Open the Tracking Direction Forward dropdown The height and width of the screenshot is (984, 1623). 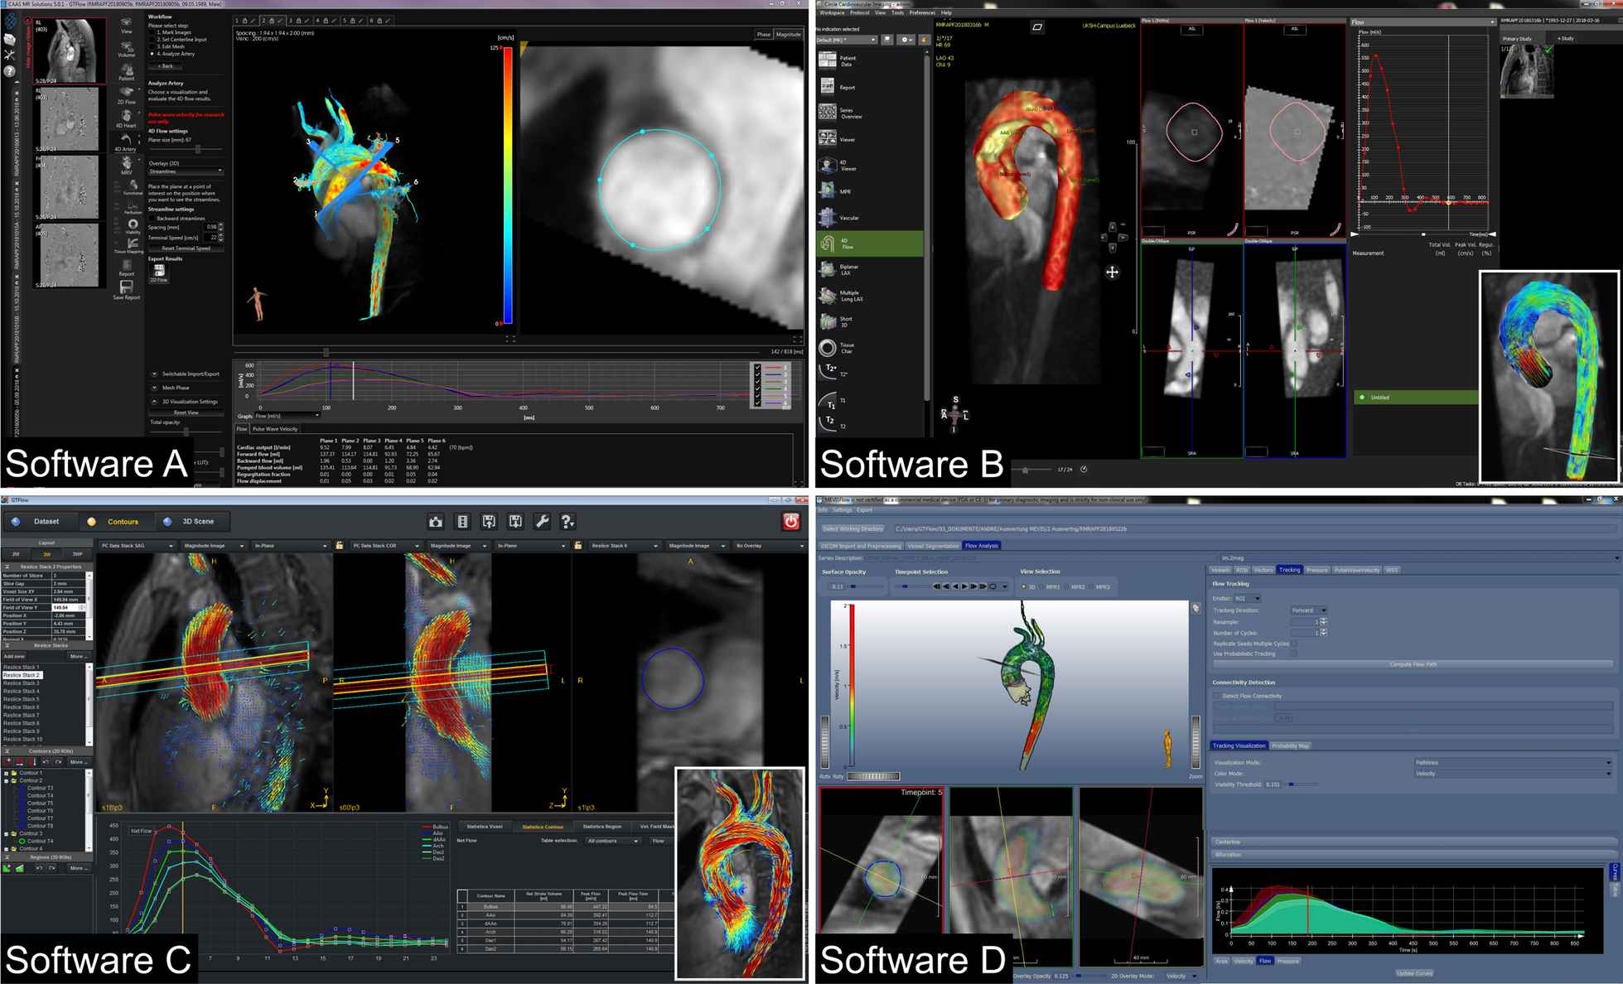(1308, 610)
